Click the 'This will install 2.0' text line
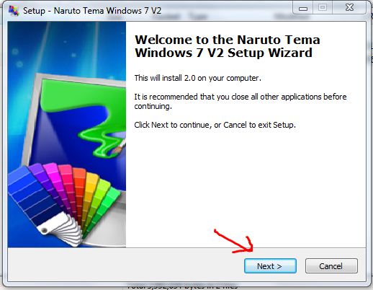Image resolution: width=373 pixels, height=290 pixels. 197,78
